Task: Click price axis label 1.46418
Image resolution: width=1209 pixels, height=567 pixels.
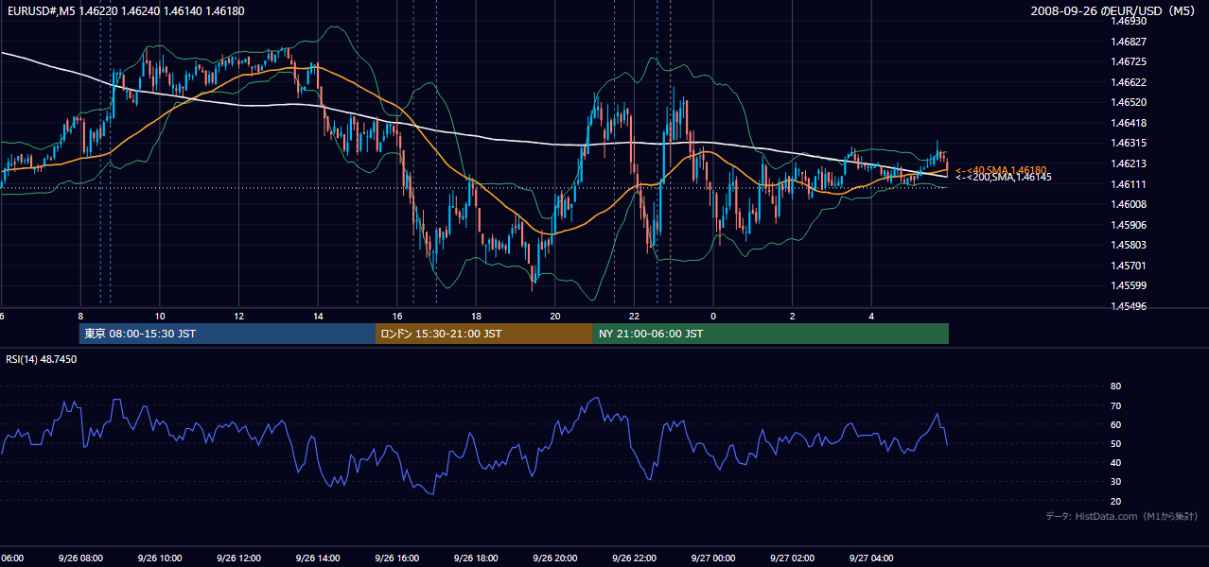Action: point(1130,123)
